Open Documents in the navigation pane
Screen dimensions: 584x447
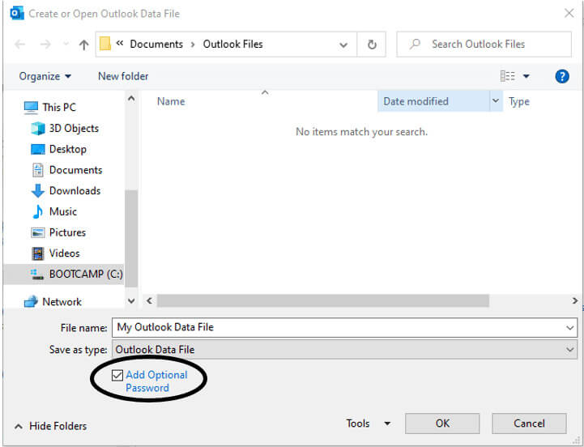75,170
